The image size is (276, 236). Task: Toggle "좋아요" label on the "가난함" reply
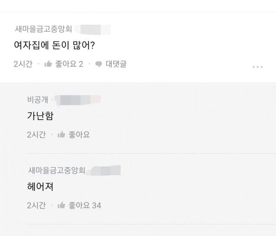79,135
